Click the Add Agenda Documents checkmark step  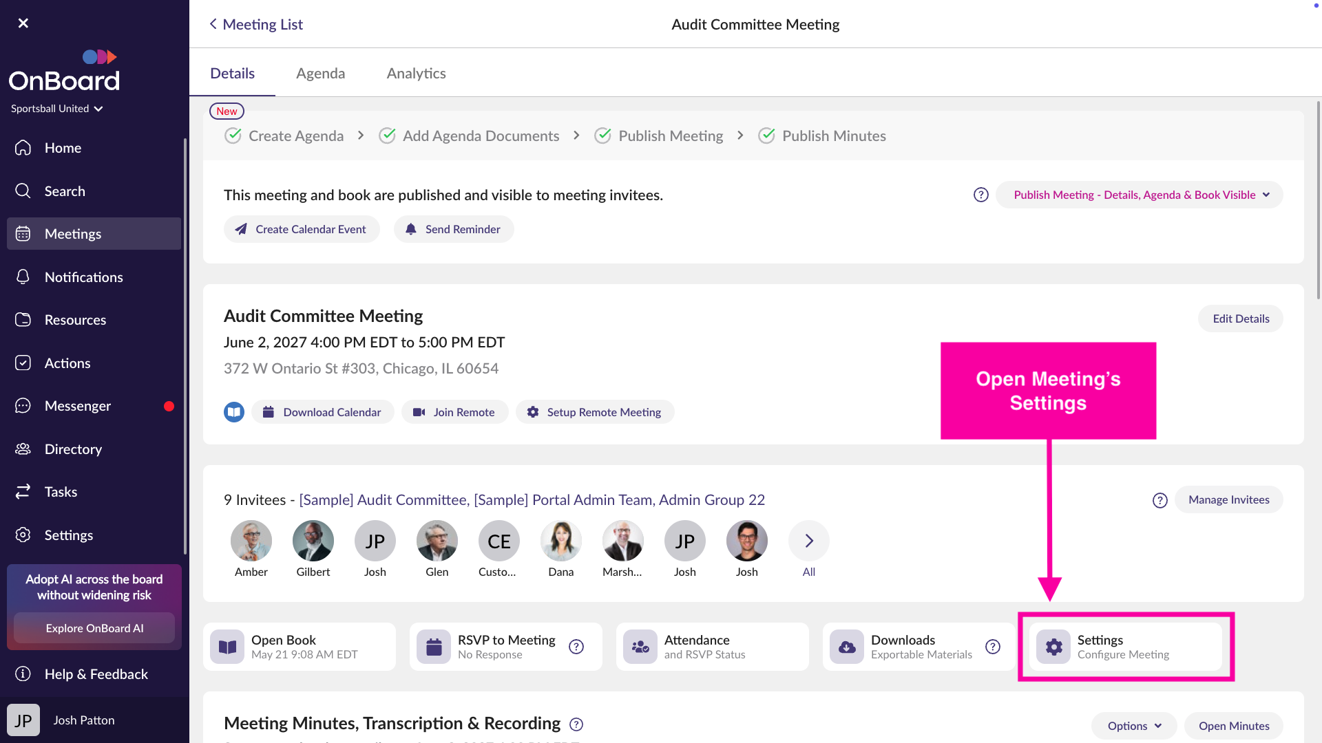click(x=469, y=136)
